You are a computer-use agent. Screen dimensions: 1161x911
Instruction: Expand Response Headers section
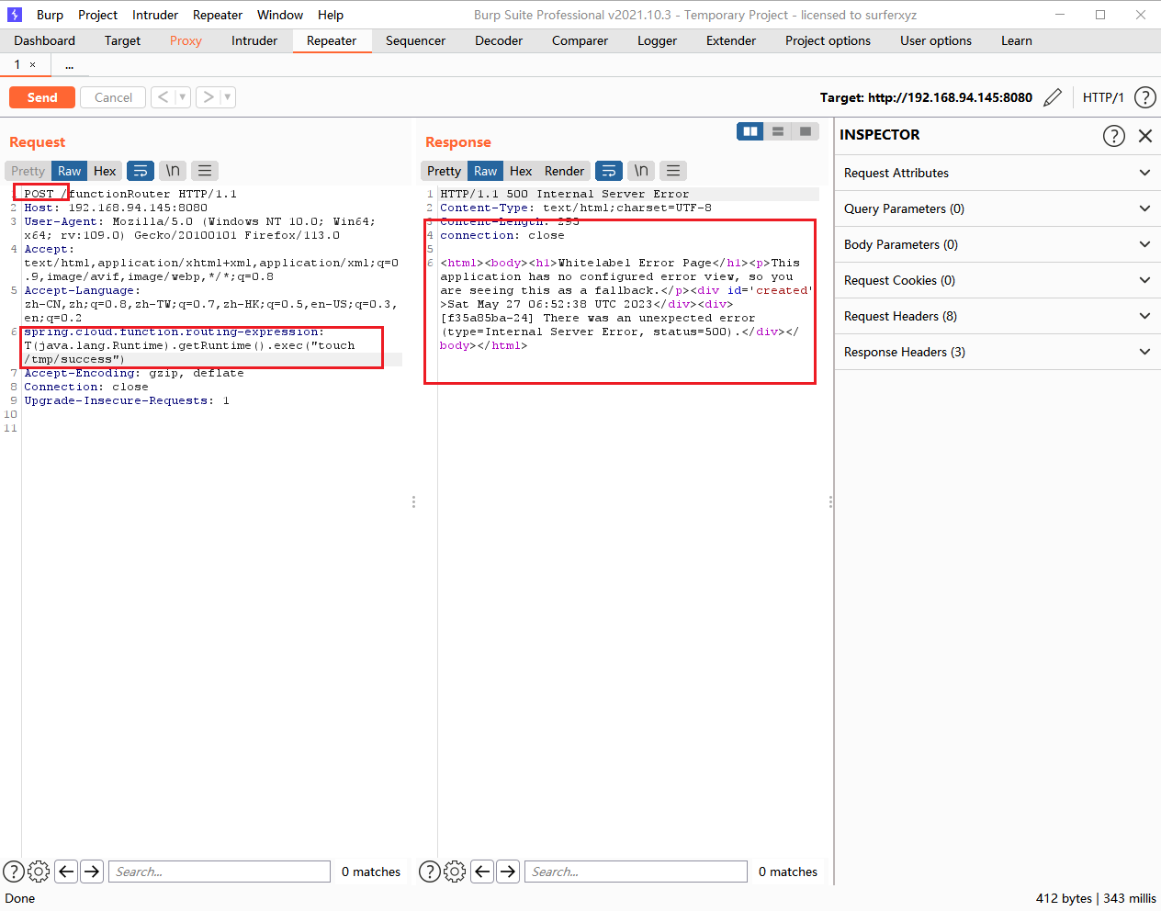(x=998, y=352)
